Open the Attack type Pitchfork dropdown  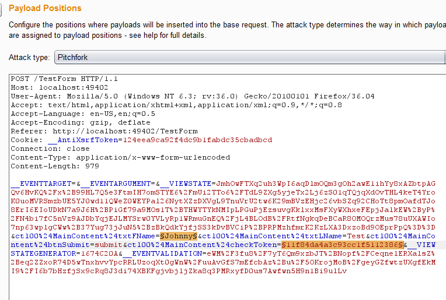(250, 58)
